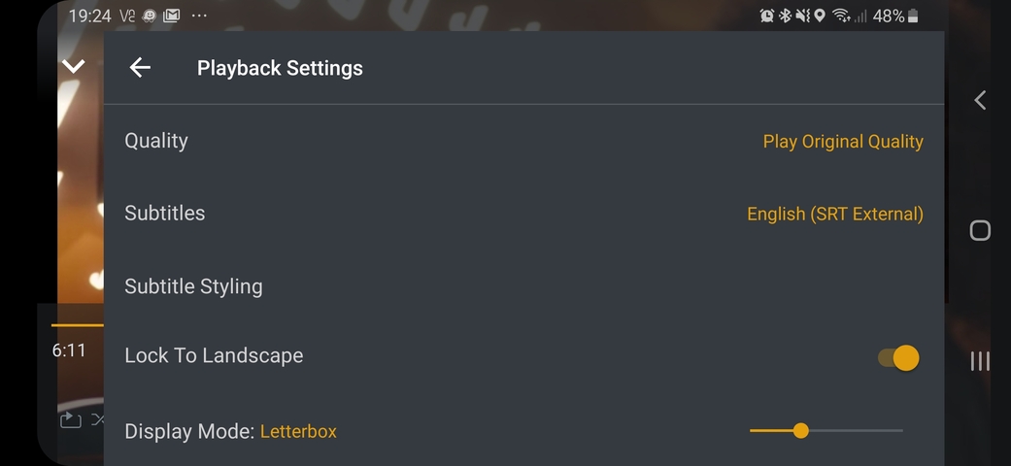Adjust the Display Mode slider
This screenshot has width=1011, height=466.
tap(801, 430)
